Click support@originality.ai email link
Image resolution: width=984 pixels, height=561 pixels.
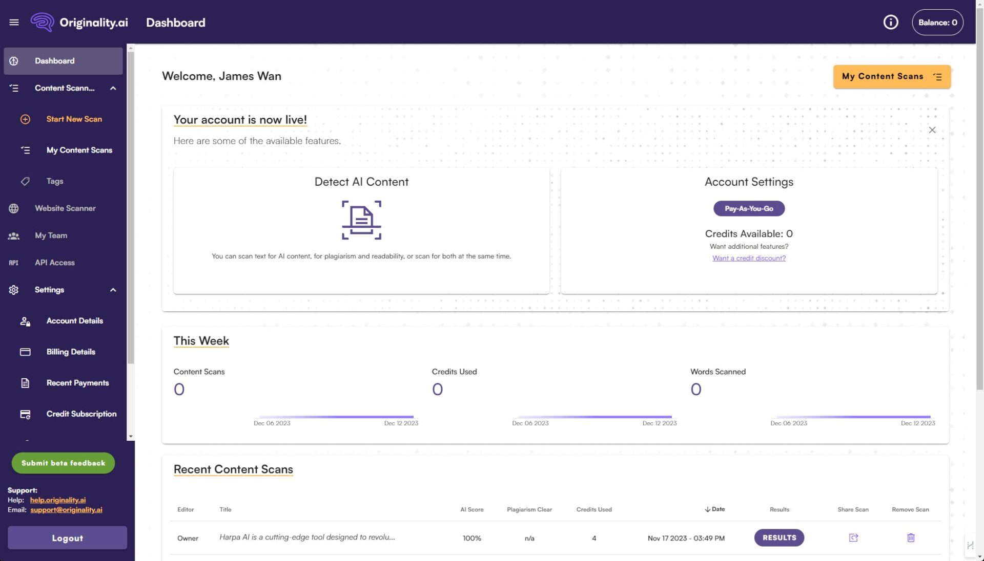click(x=66, y=510)
